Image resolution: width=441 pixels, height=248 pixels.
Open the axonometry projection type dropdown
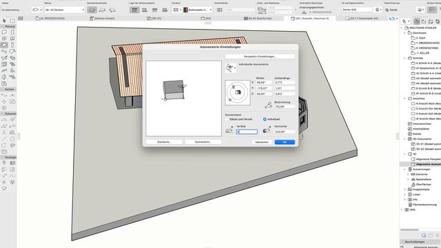click(231, 68)
